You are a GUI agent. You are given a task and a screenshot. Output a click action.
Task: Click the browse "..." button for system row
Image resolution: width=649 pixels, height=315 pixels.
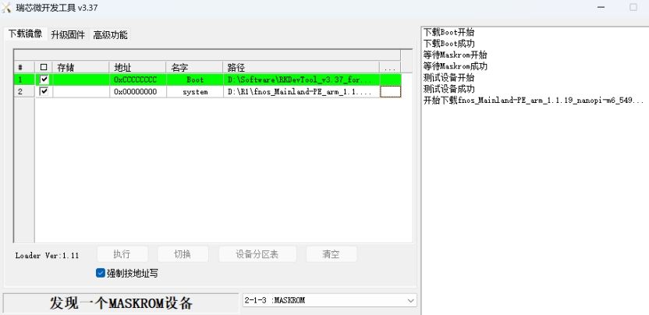coord(390,92)
